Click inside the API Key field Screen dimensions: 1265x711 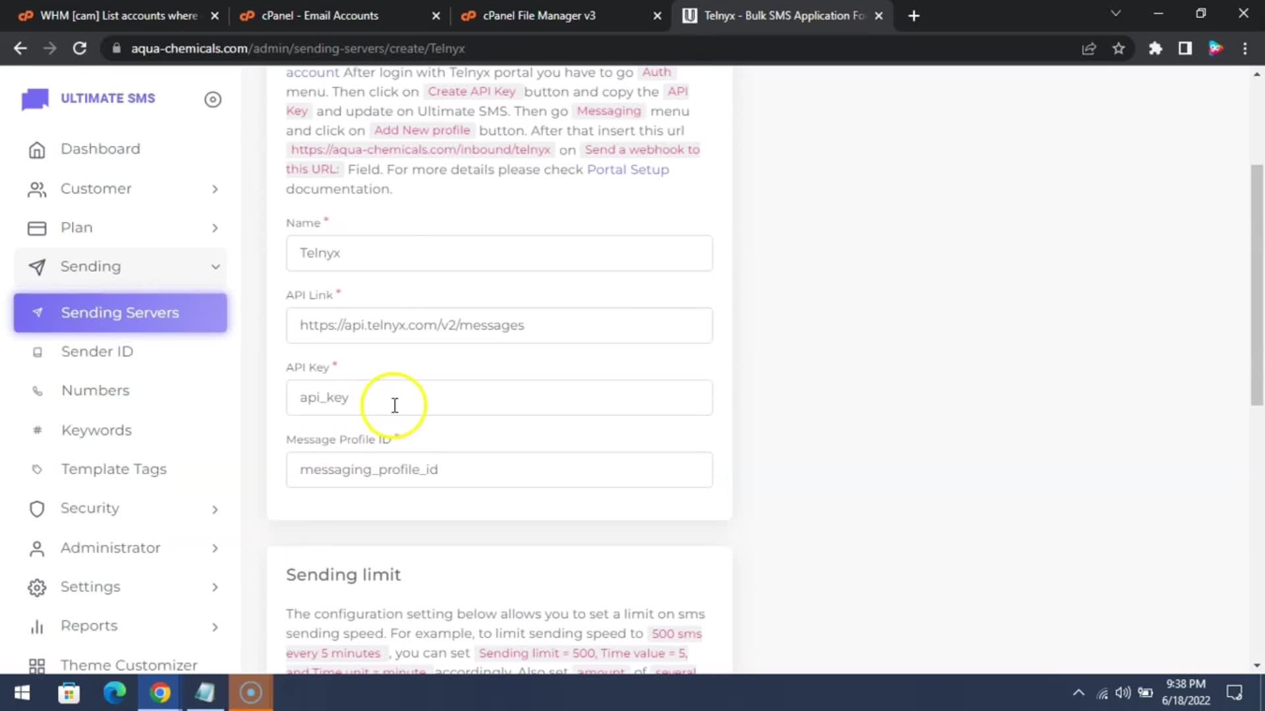point(499,398)
